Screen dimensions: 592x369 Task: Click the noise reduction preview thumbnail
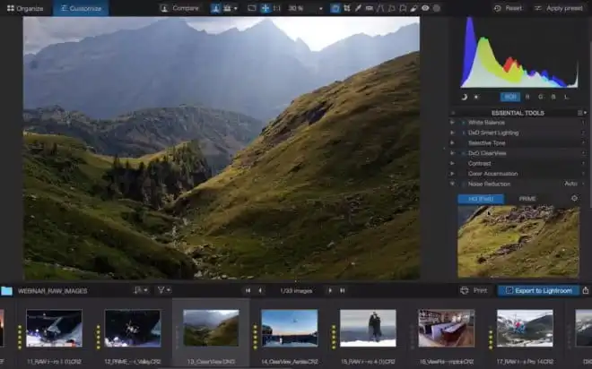[518, 242]
